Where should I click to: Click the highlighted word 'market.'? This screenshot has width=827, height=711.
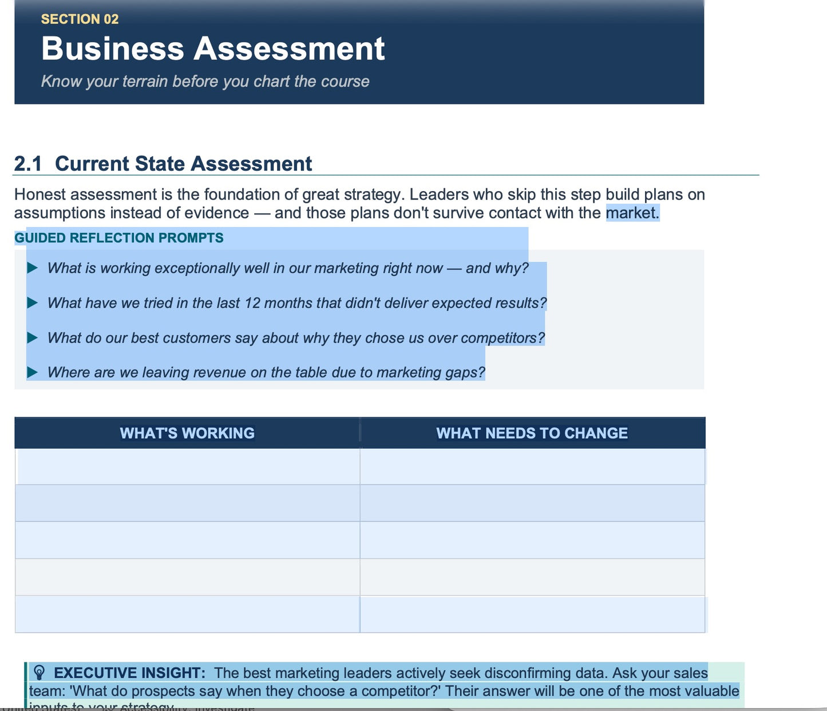[x=632, y=213]
